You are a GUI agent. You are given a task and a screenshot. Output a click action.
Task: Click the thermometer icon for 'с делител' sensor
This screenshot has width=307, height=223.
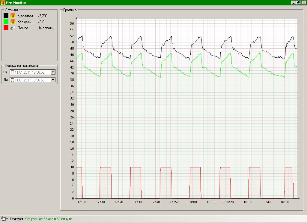pyautogui.click(x=13, y=16)
